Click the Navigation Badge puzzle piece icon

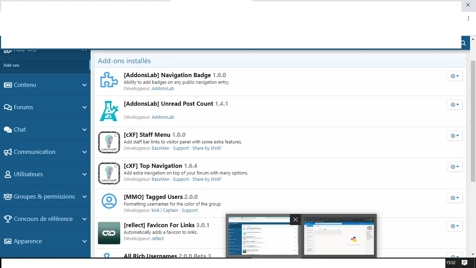109,79
